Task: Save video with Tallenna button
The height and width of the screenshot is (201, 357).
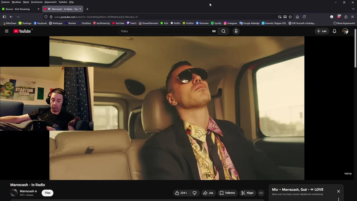Action: (x=227, y=193)
